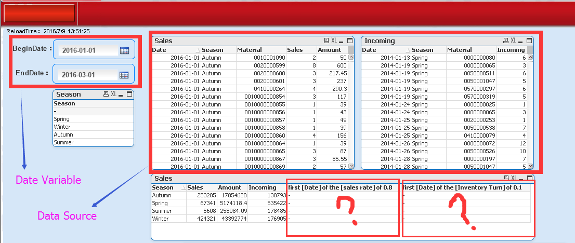Open the BeginDate calendar picker

pyautogui.click(x=124, y=50)
